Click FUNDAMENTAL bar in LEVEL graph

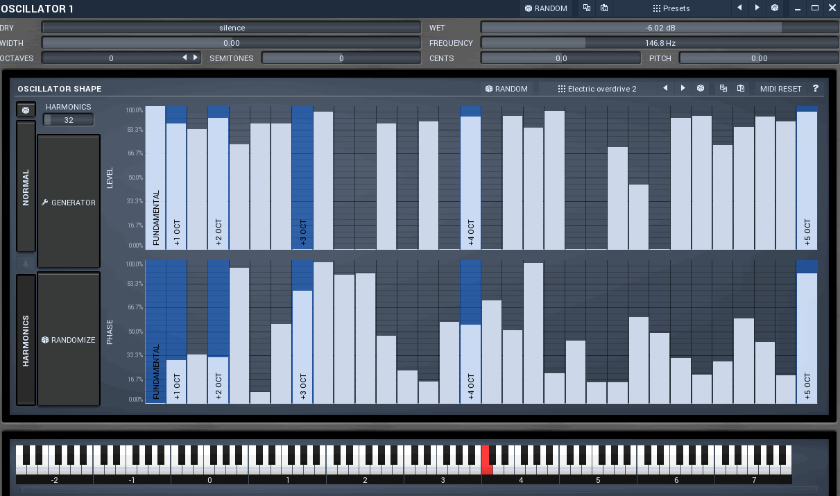click(155, 178)
